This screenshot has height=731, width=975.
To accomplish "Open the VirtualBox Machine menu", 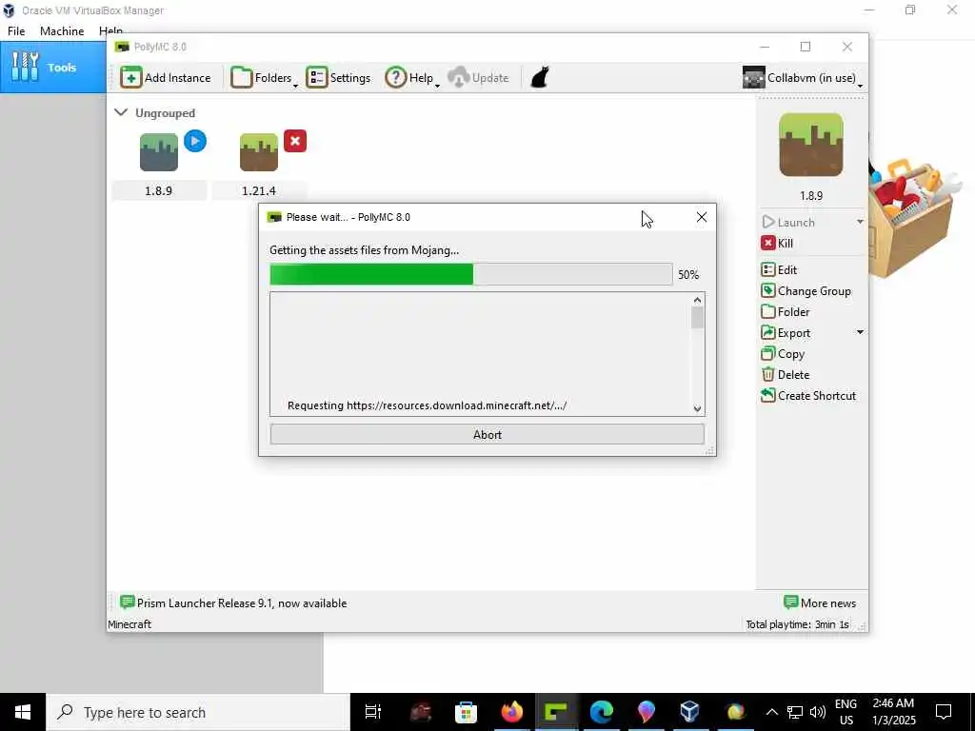I will pos(62,31).
